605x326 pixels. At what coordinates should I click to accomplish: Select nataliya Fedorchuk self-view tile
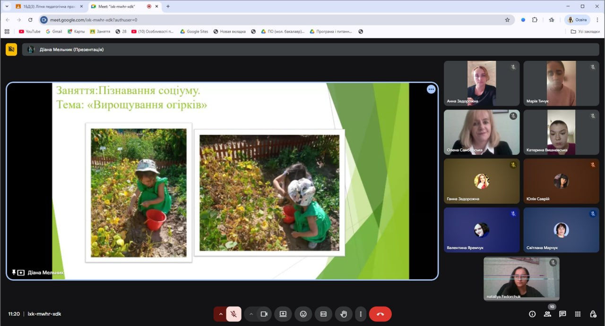tap(521, 279)
